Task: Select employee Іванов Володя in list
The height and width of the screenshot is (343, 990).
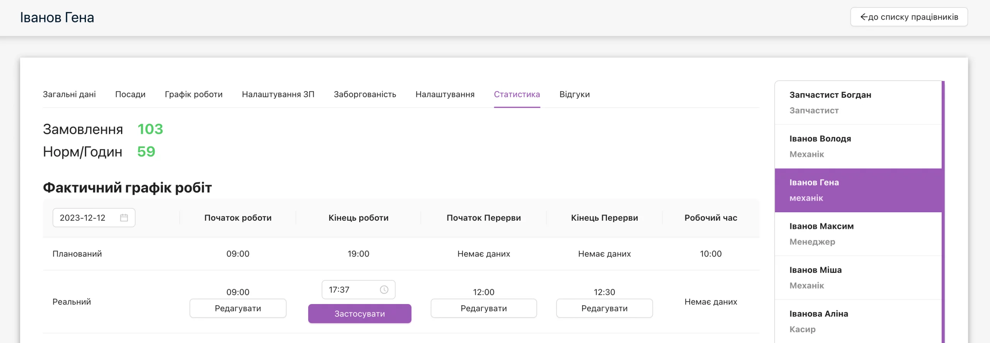Action: pos(858,147)
